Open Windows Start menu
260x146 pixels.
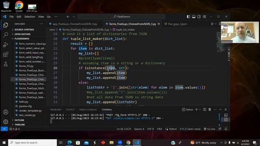pos(4,142)
